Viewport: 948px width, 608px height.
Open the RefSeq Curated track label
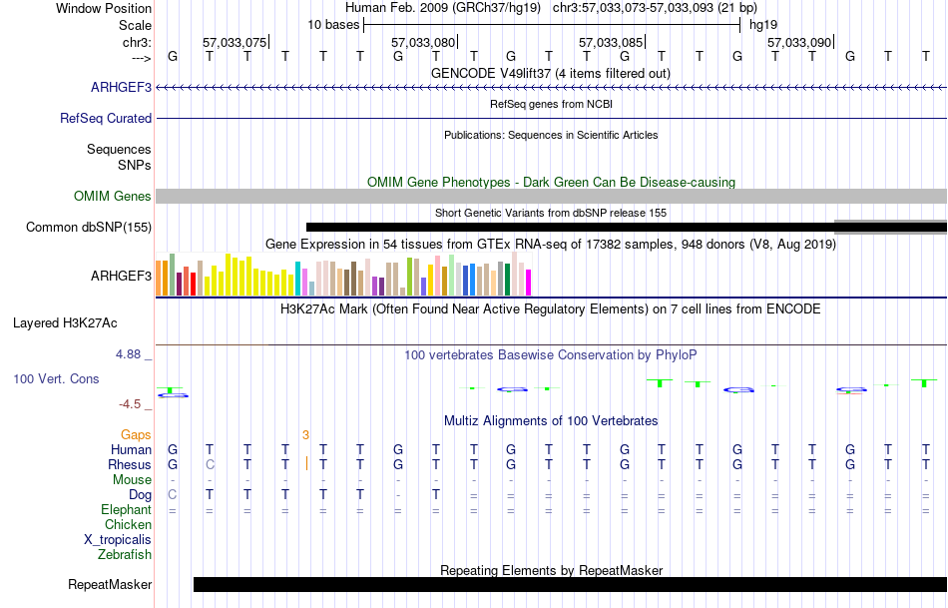point(105,118)
